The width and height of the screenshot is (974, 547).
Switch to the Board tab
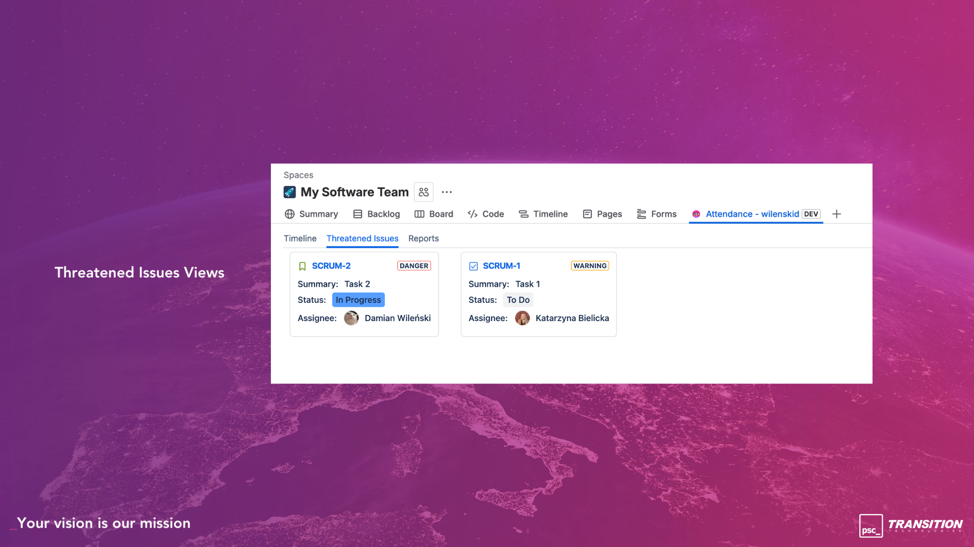pos(434,214)
